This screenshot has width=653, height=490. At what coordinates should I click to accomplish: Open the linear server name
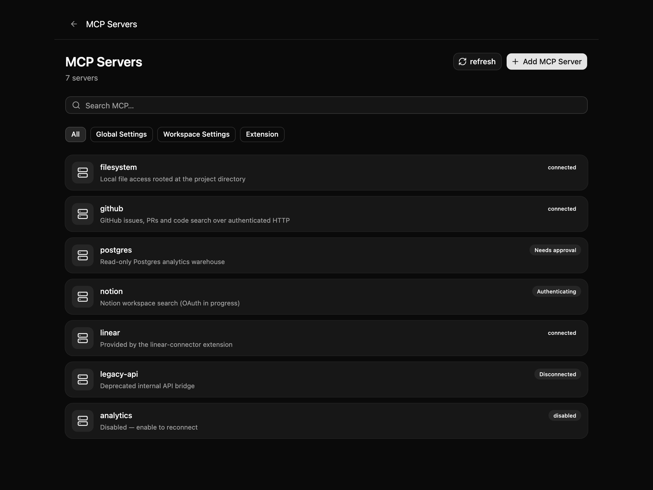point(110,333)
